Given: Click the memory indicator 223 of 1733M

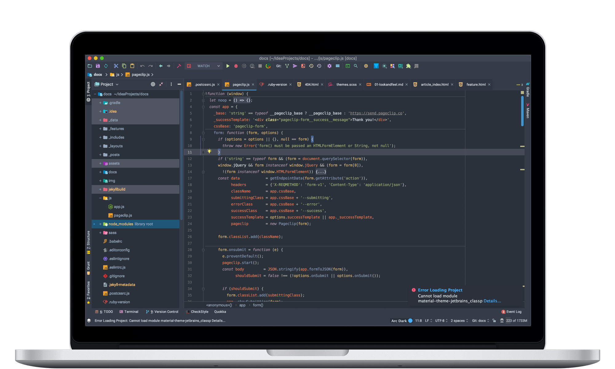Looking at the screenshot, I should 516,320.
